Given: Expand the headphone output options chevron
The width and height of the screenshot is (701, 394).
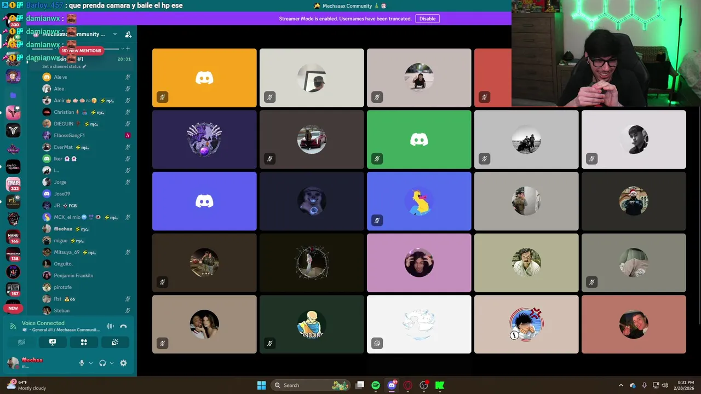Looking at the screenshot, I should coord(112,363).
